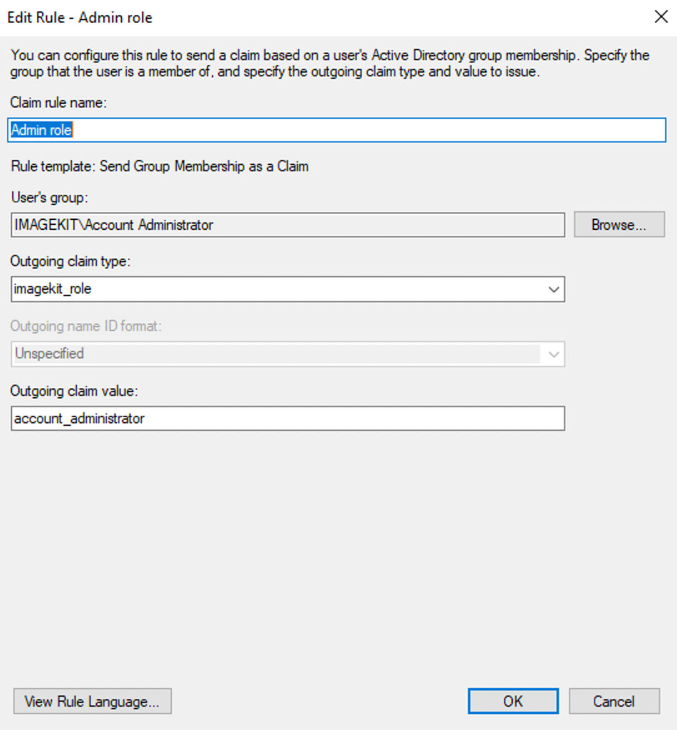Confirm changes with OK
The image size is (677, 730).
pyautogui.click(x=513, y=701)
